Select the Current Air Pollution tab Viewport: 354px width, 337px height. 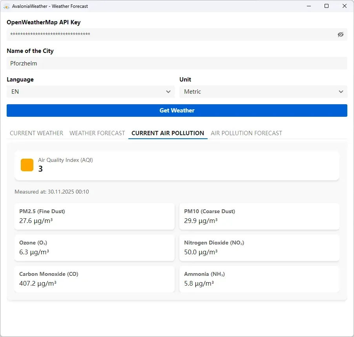[x=168, y=133]
